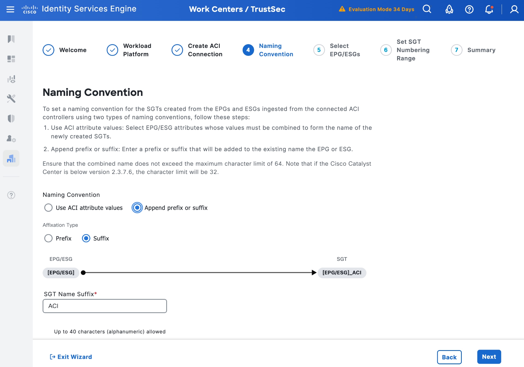Open the help question-mark menu in header
Viewport: 524px width, 367px height.
click(x=469, y=9)
